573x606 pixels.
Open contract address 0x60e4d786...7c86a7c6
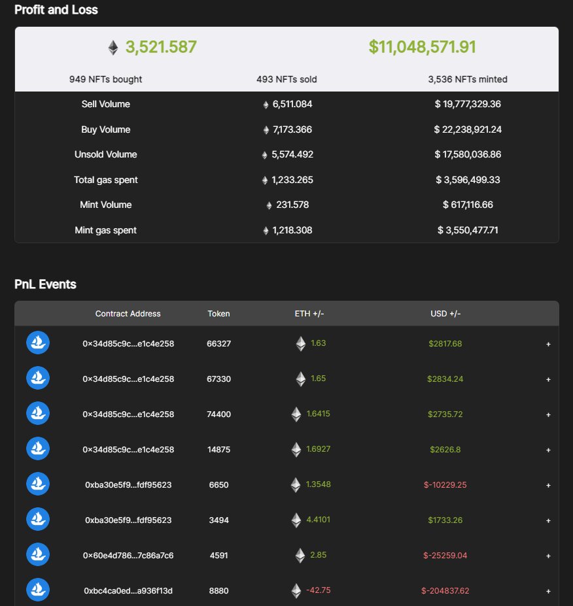tap(128, 556)
